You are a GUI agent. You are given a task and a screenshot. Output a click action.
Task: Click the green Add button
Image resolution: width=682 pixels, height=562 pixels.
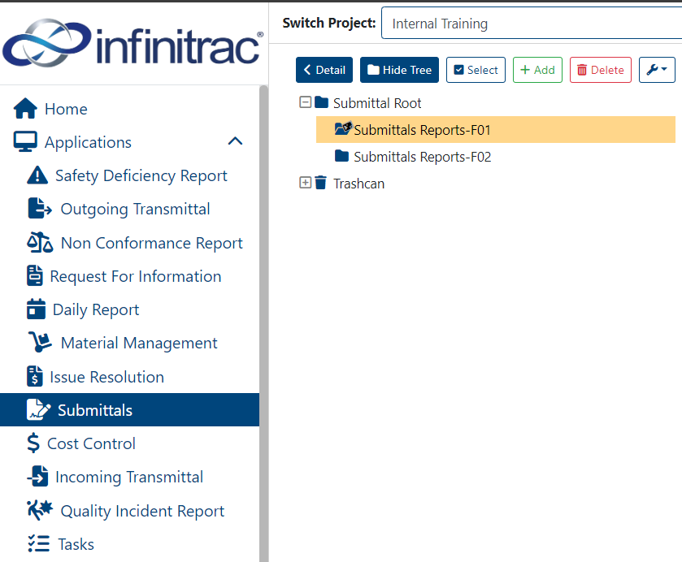coord(537,70)
